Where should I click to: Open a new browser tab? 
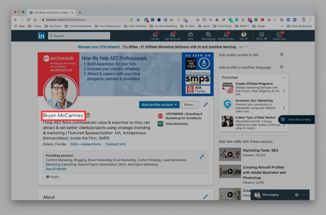coord(80,13)
